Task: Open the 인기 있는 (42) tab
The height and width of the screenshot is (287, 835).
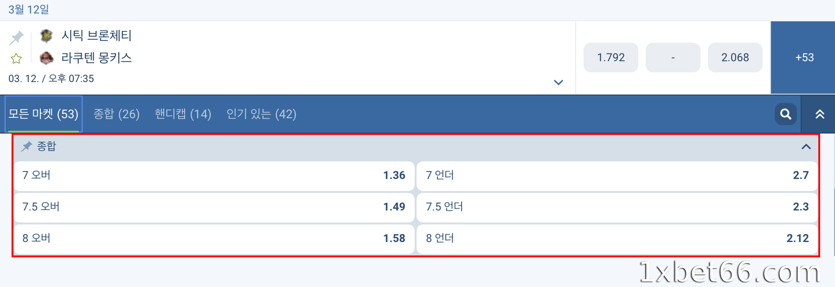Action: [x=261, y=114]
